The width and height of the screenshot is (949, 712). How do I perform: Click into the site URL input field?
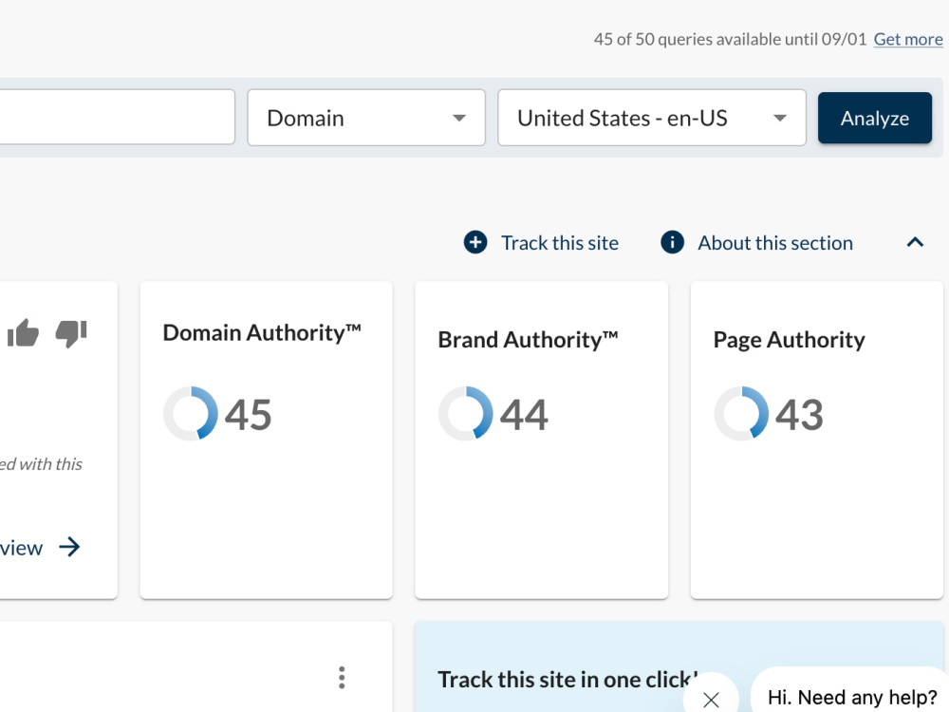[115, 118]
